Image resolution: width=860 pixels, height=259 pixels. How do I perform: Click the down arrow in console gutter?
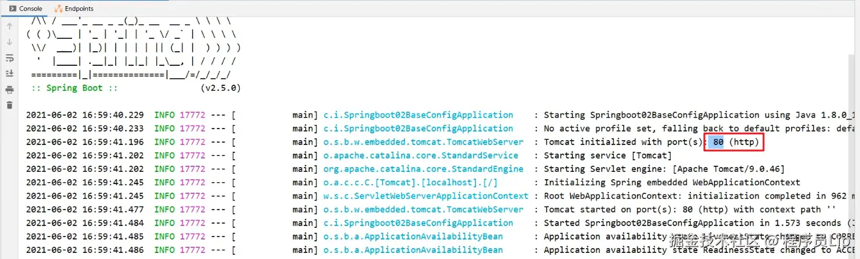[9, 42]
